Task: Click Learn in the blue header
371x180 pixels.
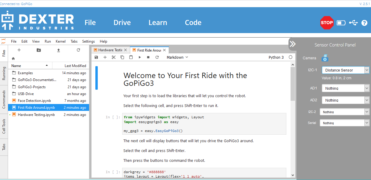Action: tap(158, 23)
